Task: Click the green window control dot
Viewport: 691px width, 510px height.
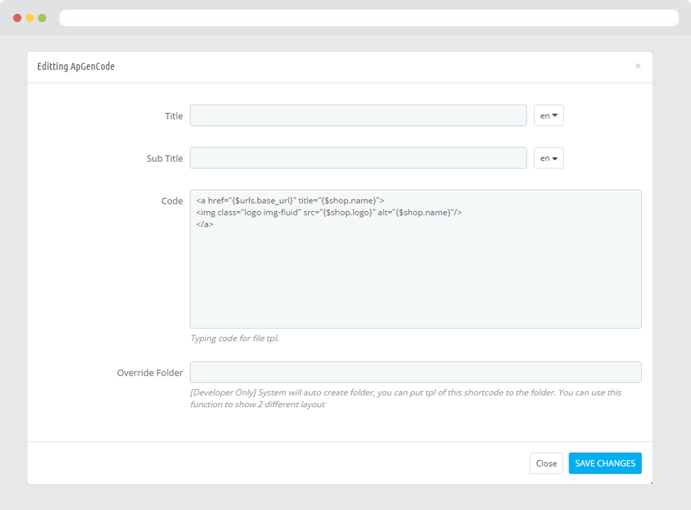Action: [x=42, y=18]
